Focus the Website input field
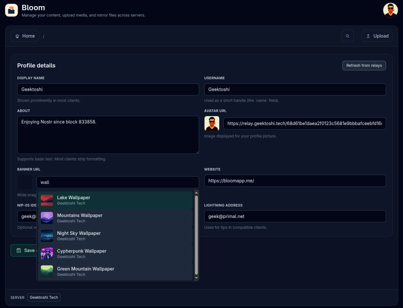The height and width of the screenshot is (308, 403). point(295,181)
